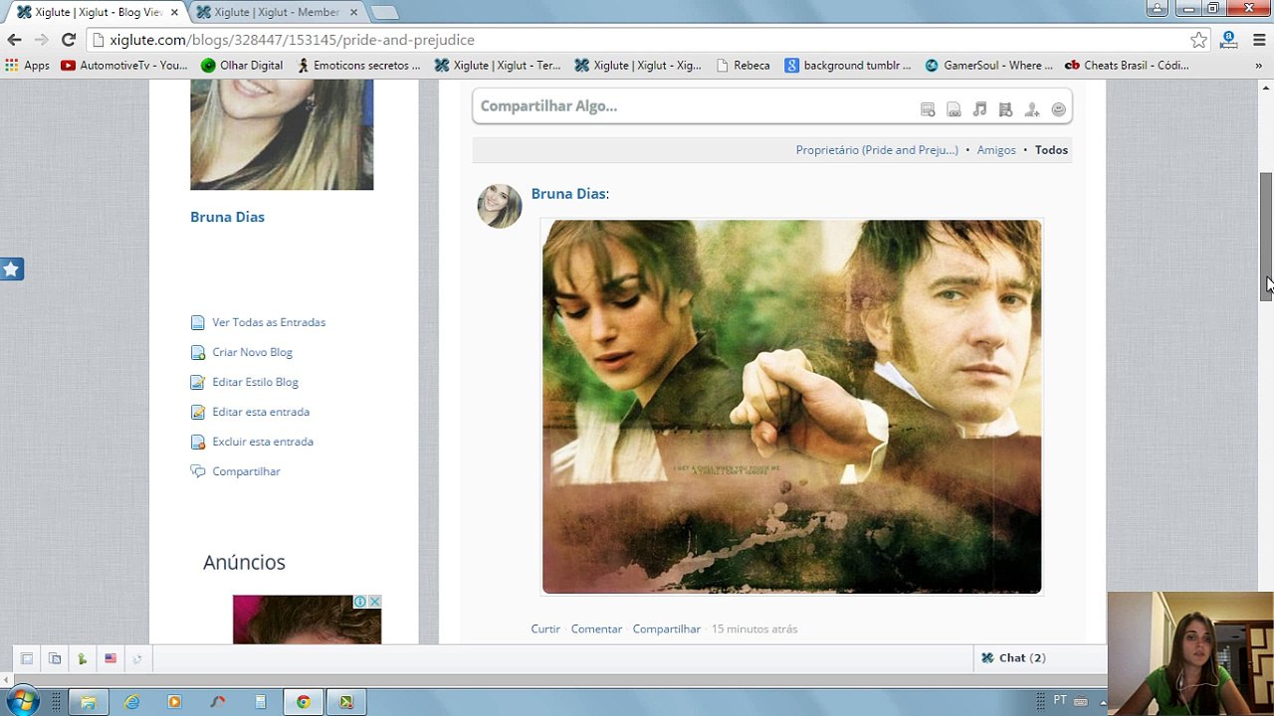Open the Chat (2) panel

click(x=1013, y=658)
